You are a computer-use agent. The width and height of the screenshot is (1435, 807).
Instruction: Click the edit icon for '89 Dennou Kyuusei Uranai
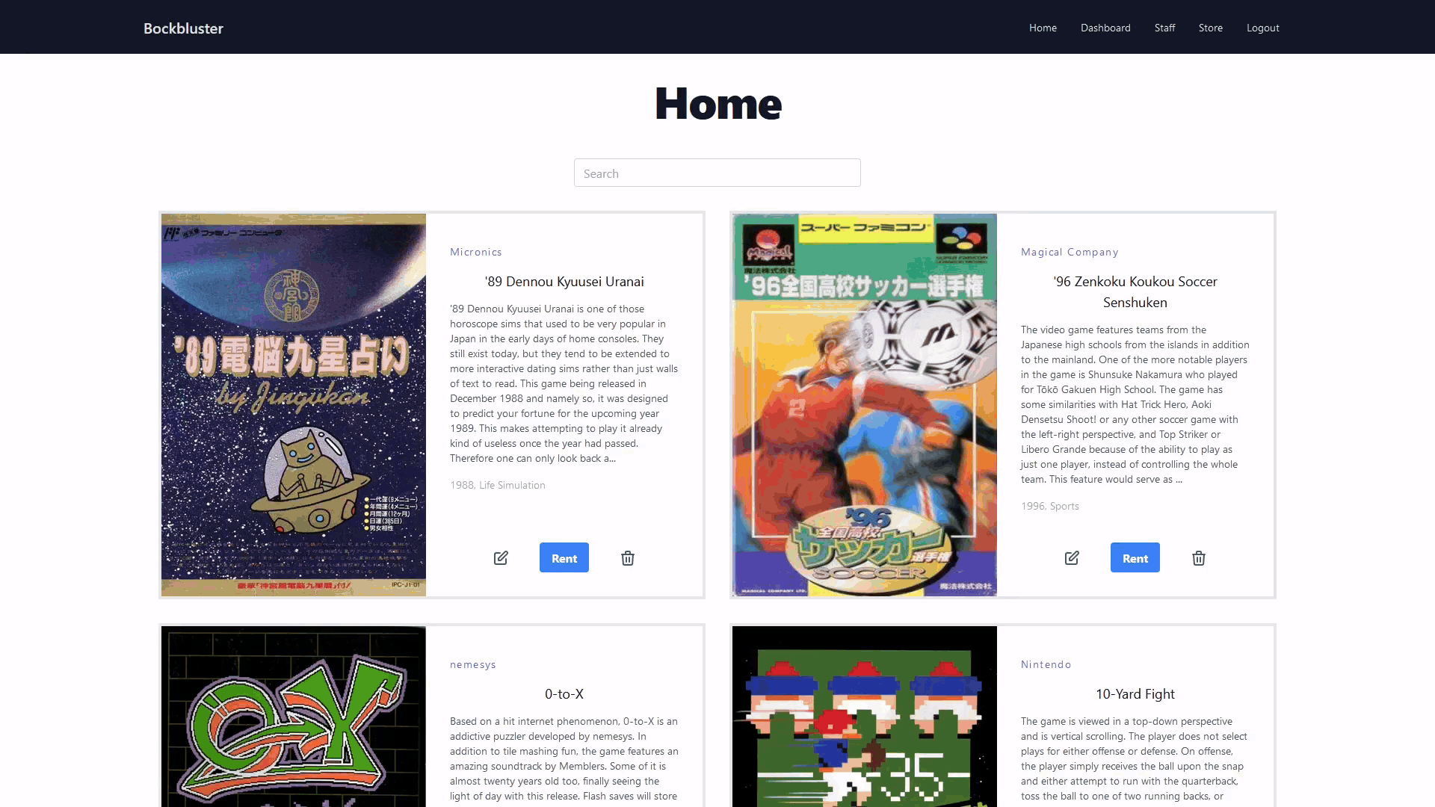[x=501, y=557]
